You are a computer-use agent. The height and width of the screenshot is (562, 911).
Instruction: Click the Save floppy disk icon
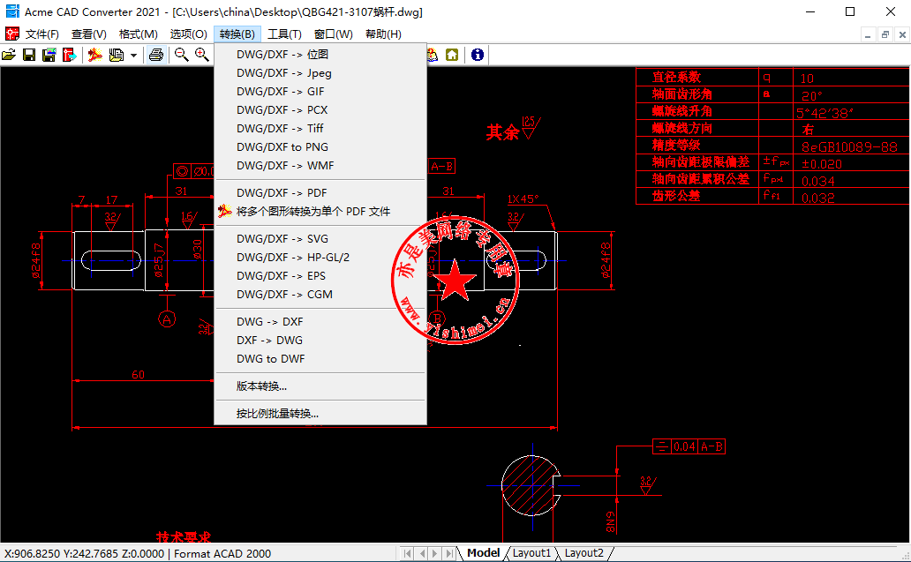click(x=29, y=55)
